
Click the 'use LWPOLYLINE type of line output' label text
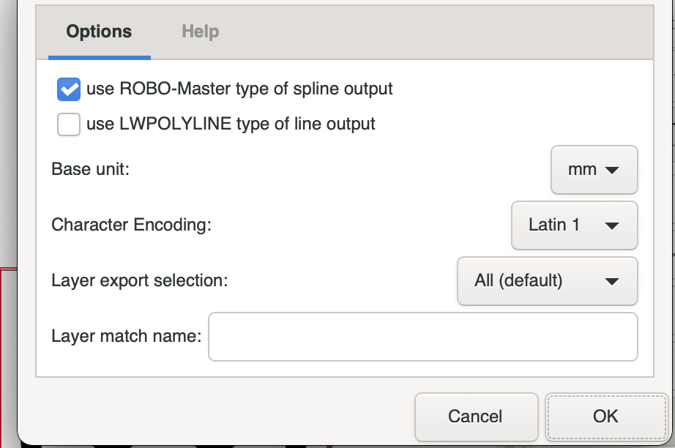pos(231,124)
